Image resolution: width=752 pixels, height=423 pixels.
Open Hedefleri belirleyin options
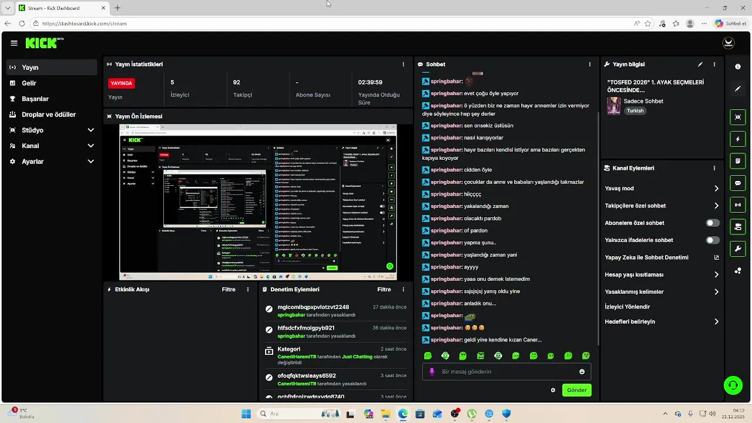662,322
